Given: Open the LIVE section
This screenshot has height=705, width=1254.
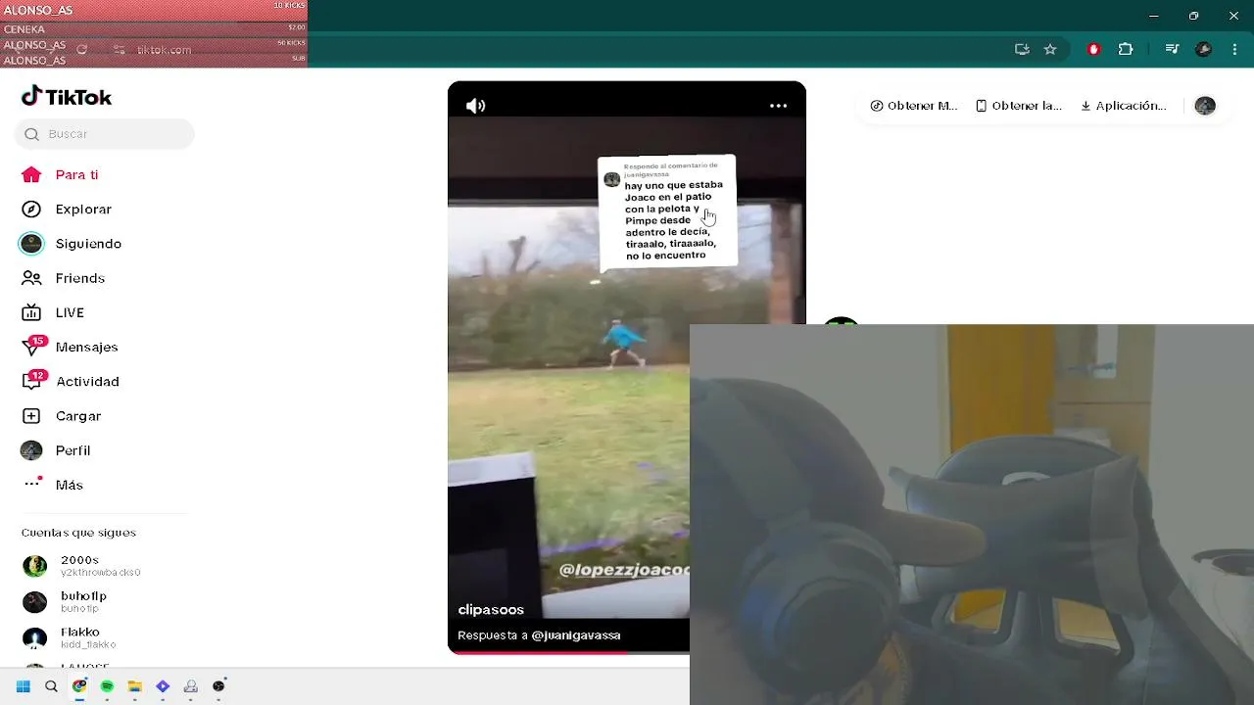Looking at the screenshot, I should tap(53, 312).
